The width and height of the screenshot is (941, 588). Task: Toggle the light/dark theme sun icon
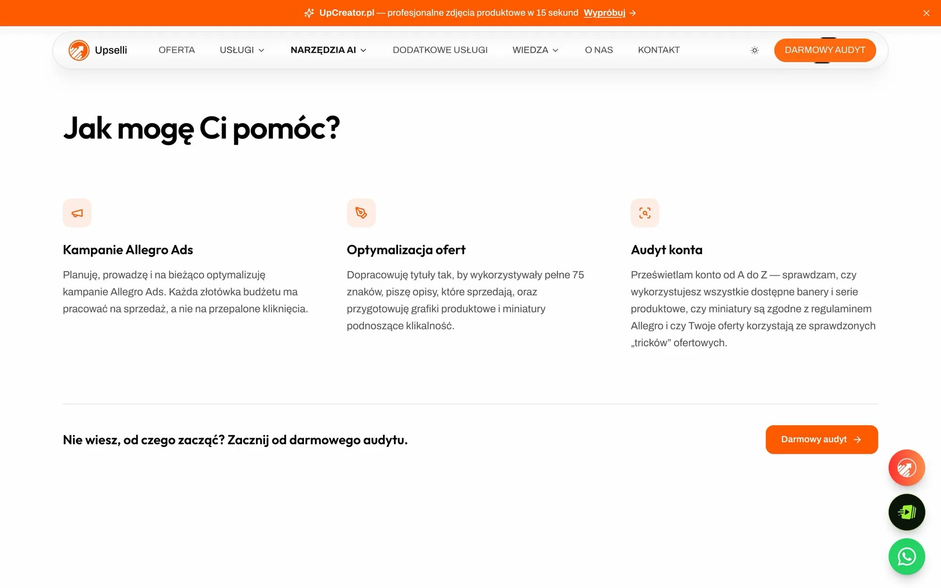click(x=755, y=50)
